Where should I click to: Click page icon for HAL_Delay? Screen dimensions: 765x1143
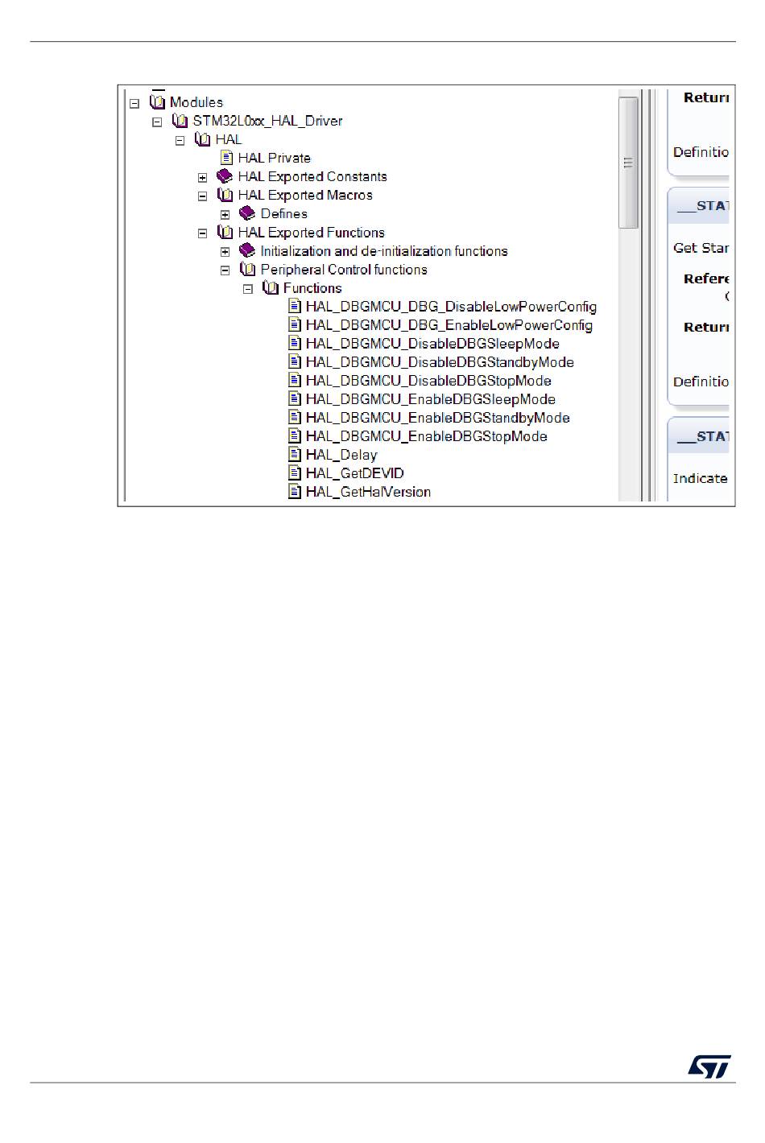pyautogui.click(x=295, y=454)
